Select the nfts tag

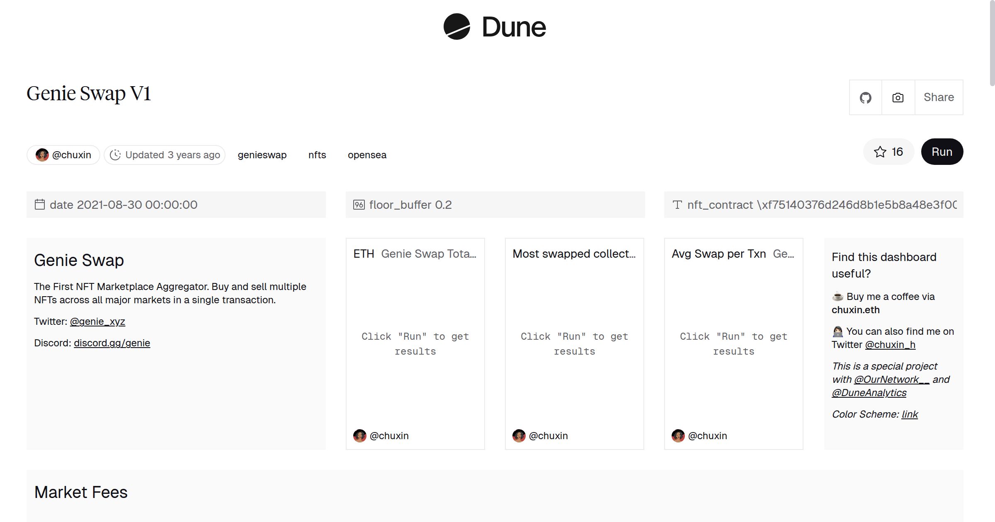tap(317, 155)
